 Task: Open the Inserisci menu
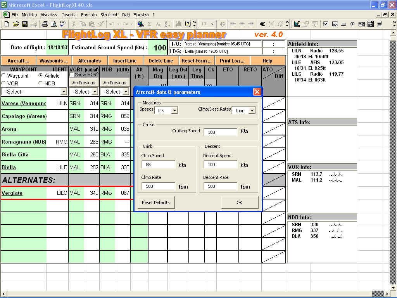pyautogui.click(x=70, y=15)
